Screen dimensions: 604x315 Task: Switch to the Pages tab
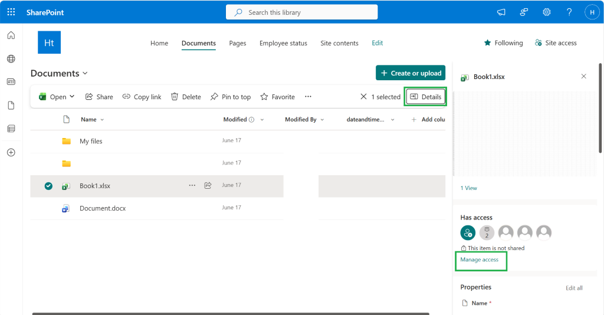(237, 43)
